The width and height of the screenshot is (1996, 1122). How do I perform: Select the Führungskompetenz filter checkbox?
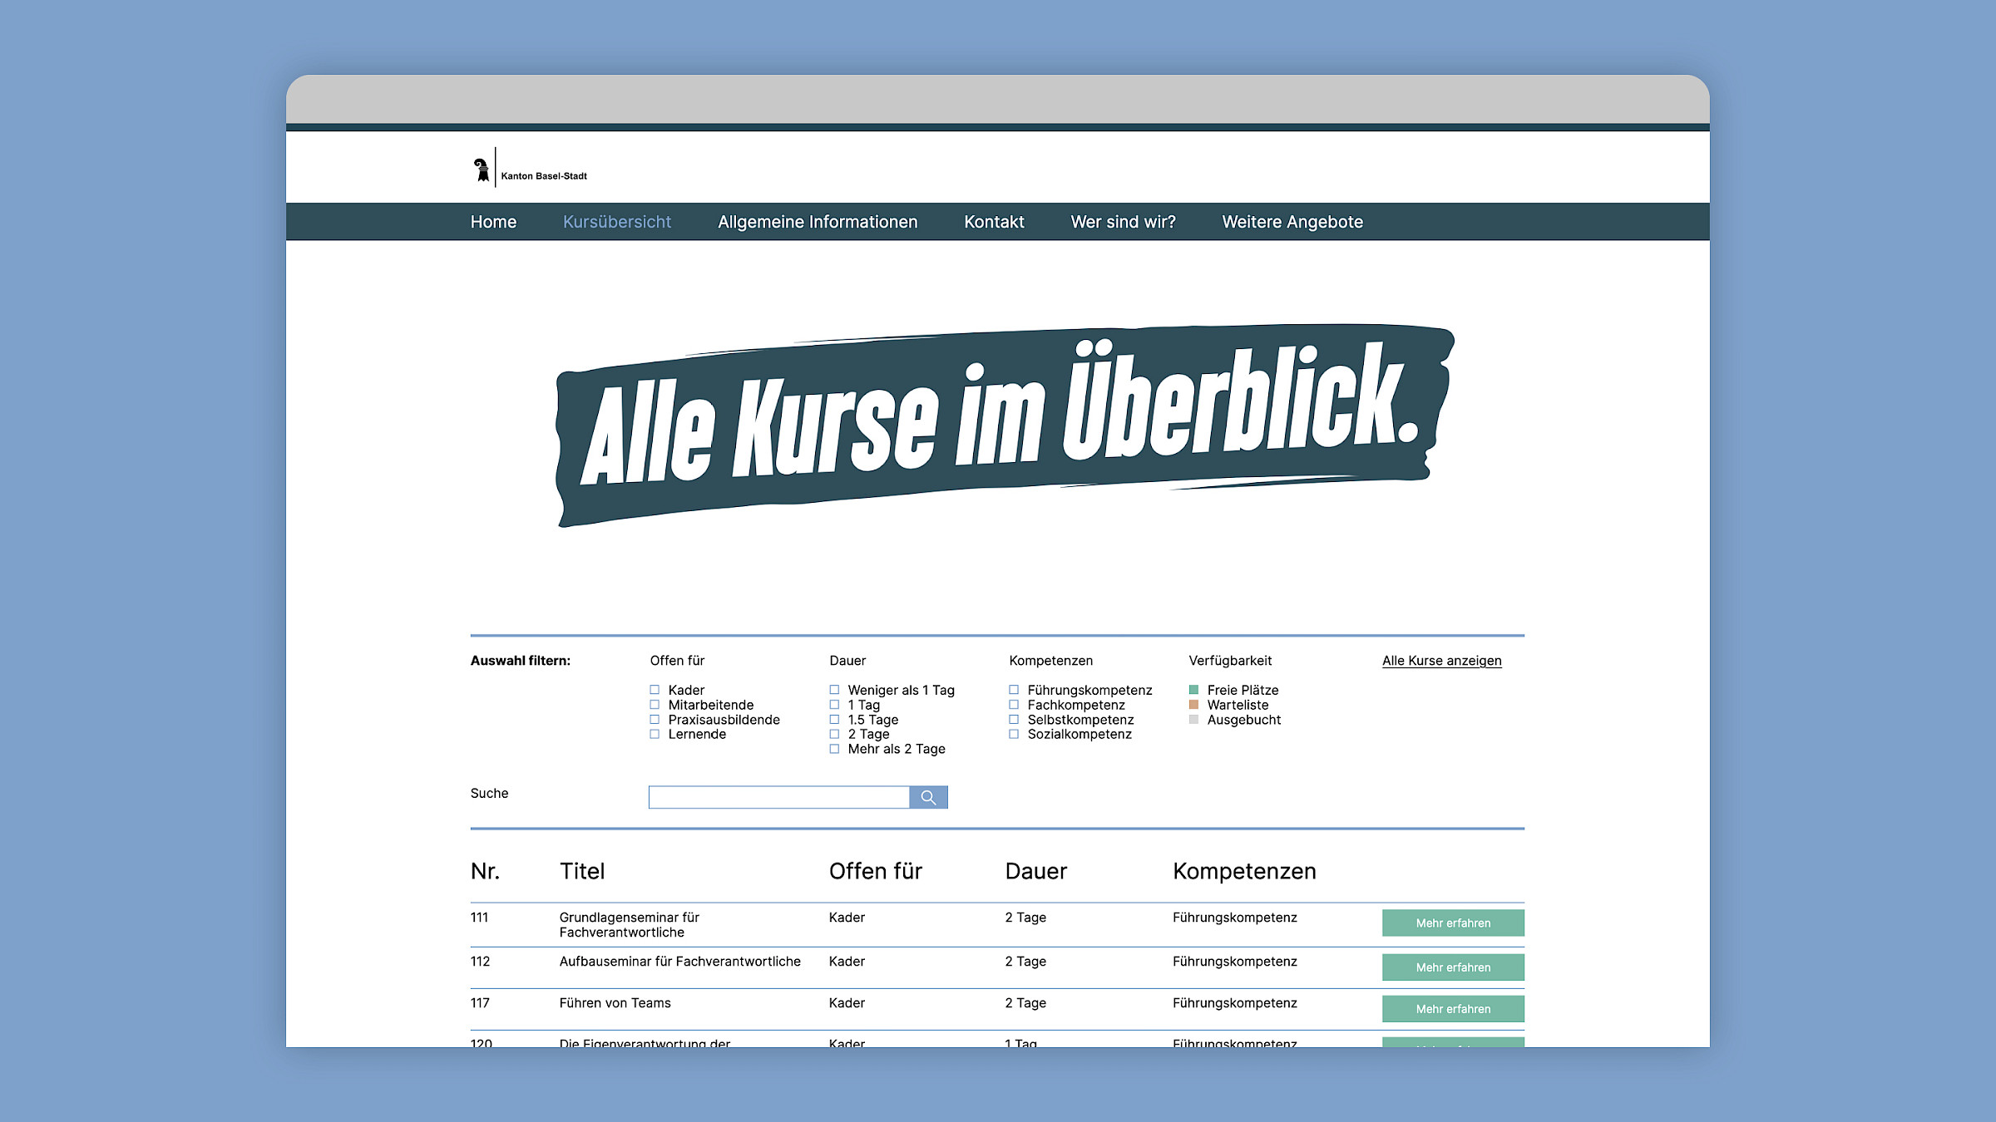(1014, 690)
